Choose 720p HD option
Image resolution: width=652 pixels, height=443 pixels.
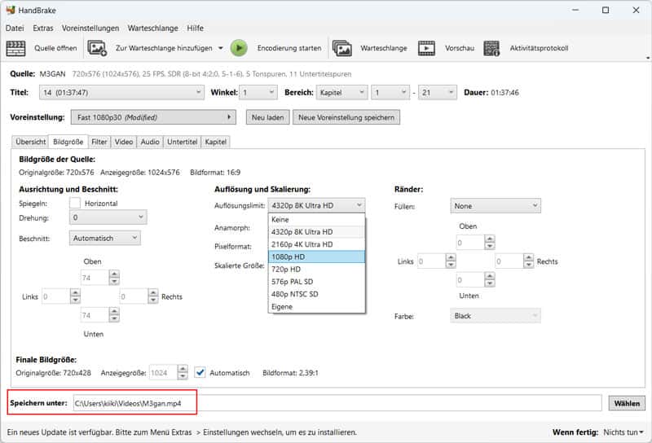pos(317,270)
